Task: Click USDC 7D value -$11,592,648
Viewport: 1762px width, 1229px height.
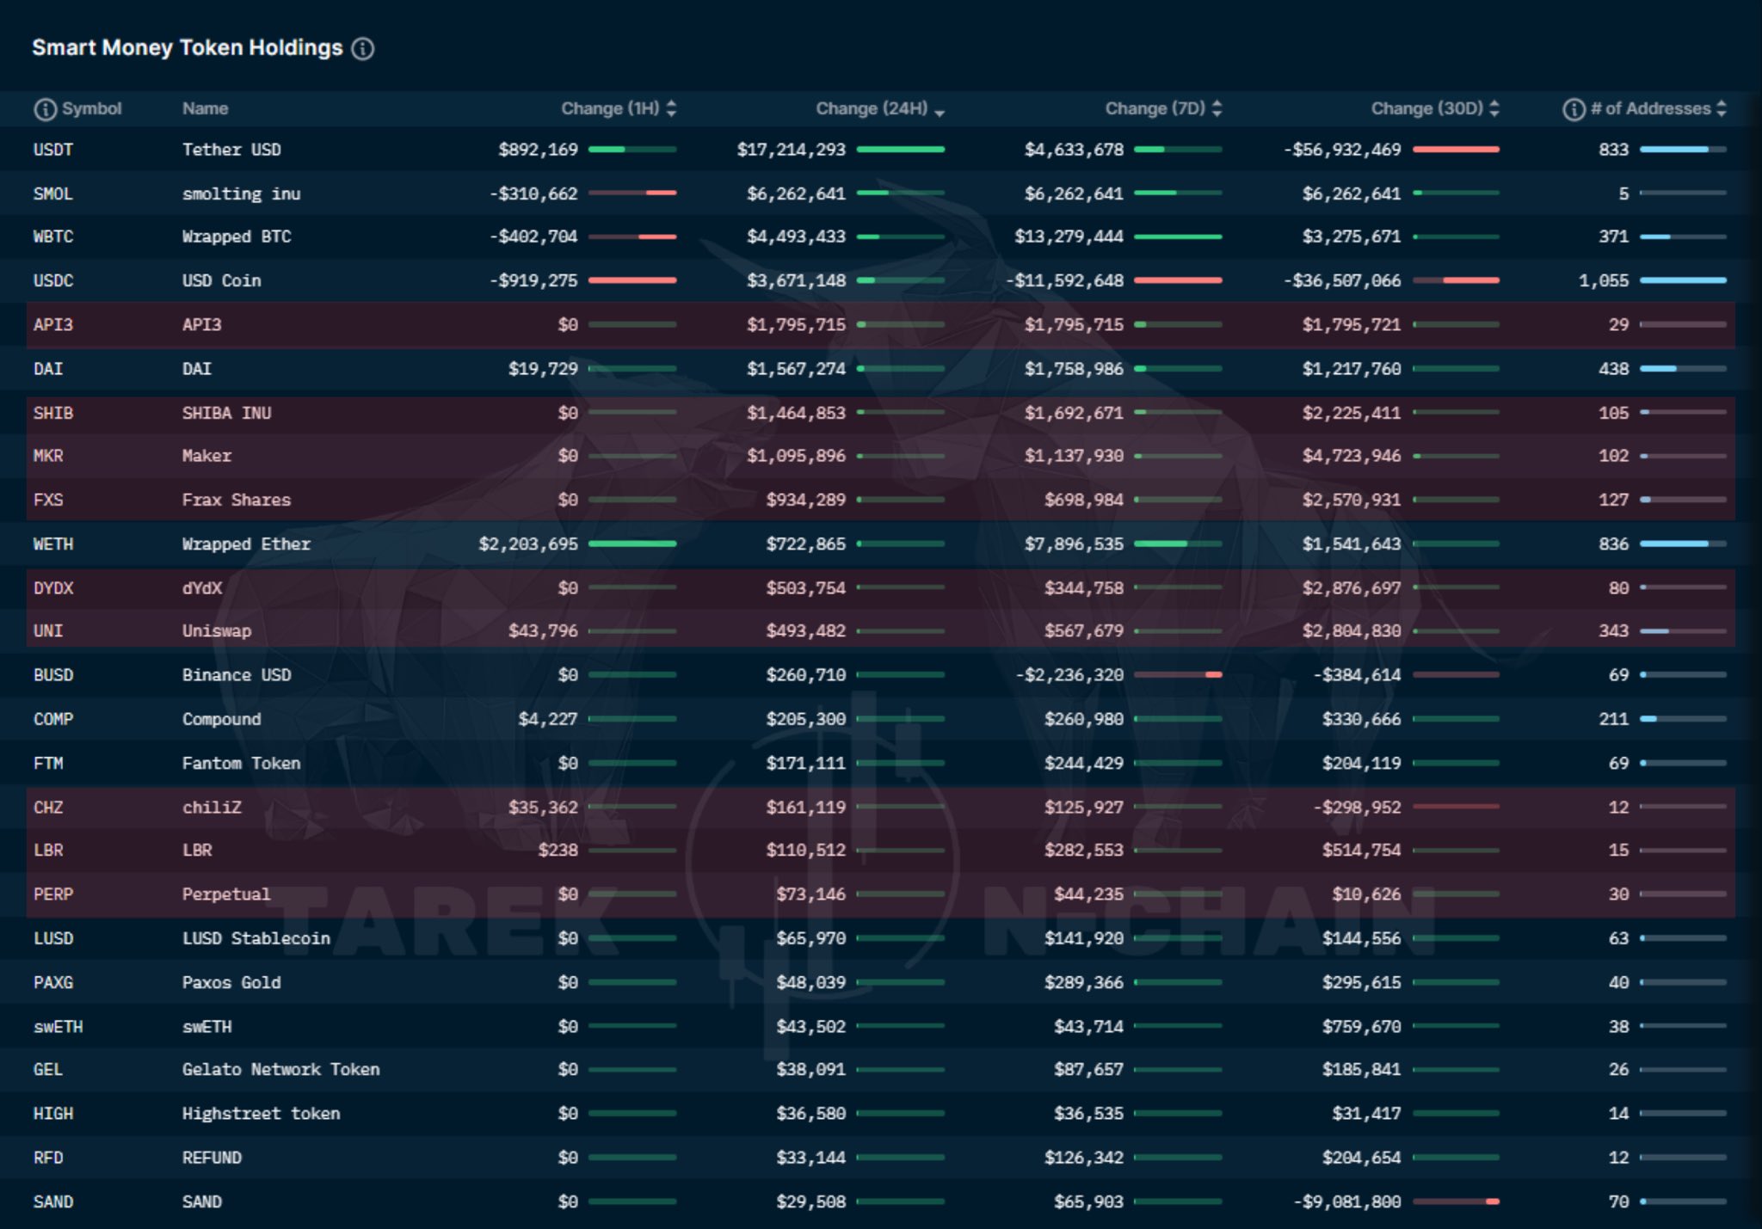Action: point(1065,280)
